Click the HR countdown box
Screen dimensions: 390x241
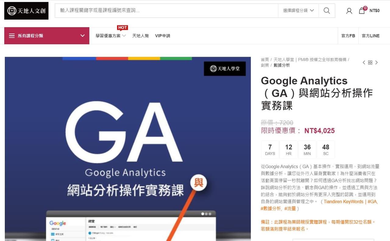pos(289,149)
